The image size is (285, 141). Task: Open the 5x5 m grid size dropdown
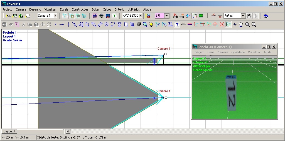click(243, 16)
